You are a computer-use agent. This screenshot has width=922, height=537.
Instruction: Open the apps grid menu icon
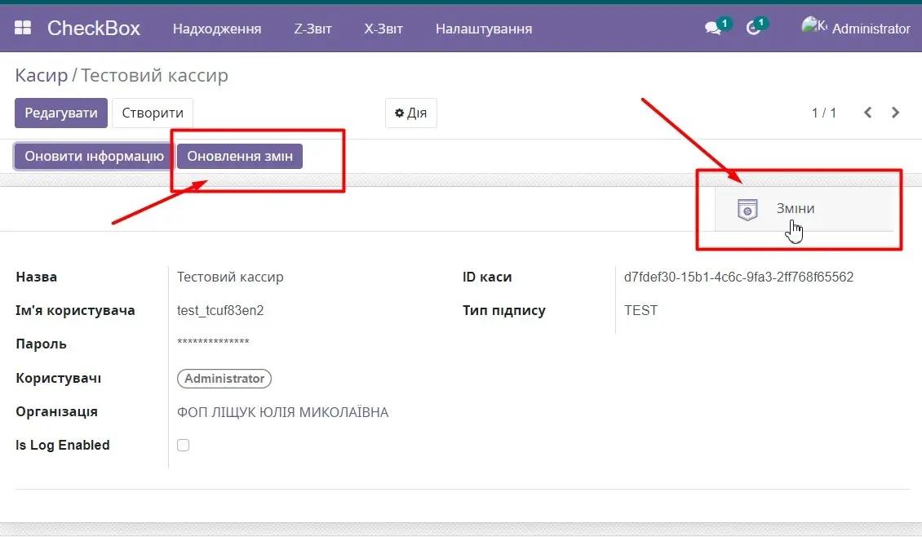[x=23, y=29]
